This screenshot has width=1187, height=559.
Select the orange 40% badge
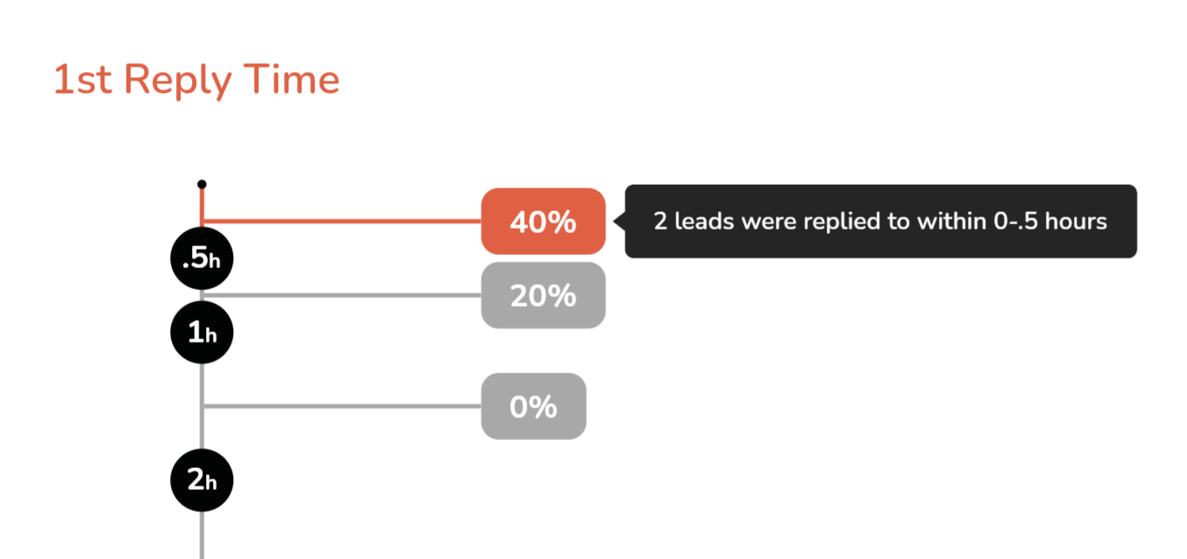pos(543,222)
